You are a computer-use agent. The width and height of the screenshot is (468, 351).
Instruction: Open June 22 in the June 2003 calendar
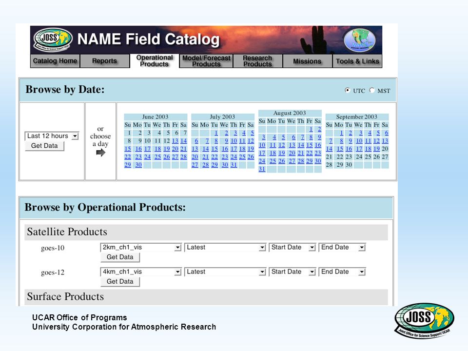127,156
